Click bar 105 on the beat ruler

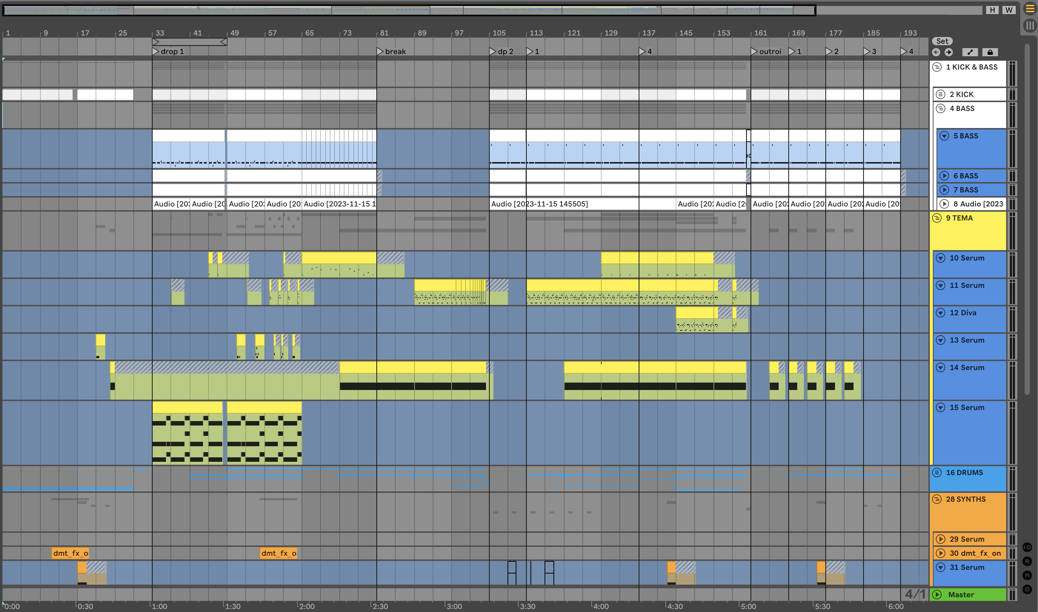point(499,33)
